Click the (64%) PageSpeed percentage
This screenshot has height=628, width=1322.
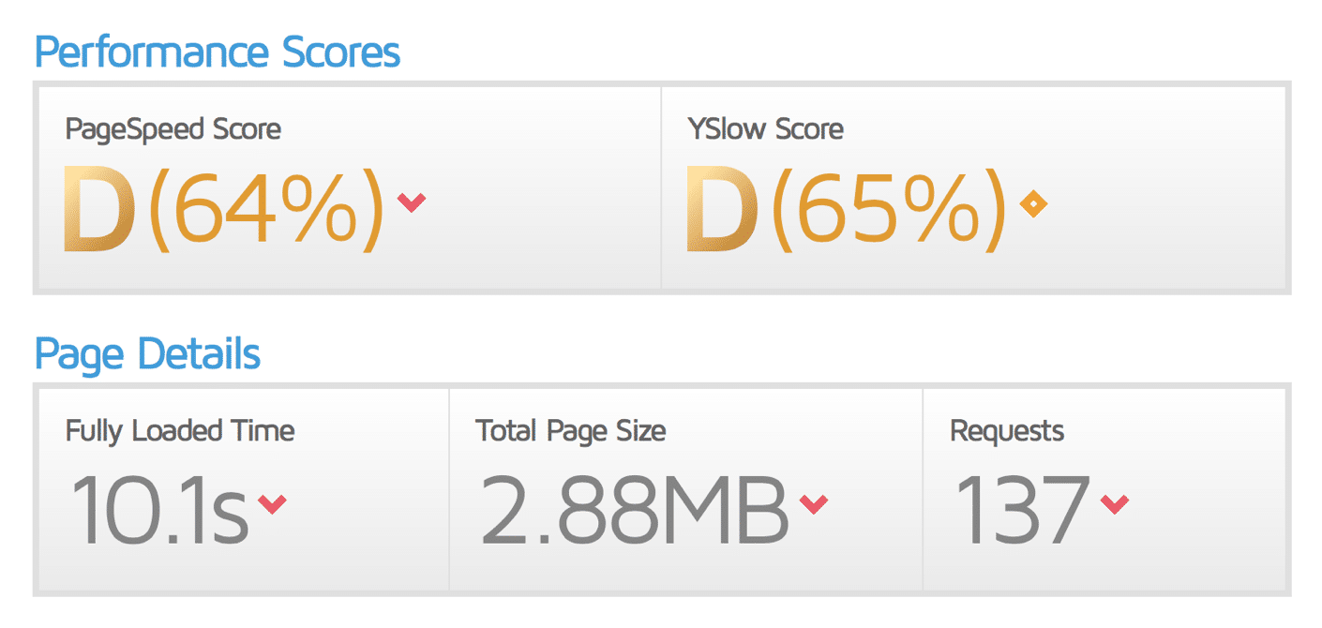pyautogui.click(x=266, y=209)
